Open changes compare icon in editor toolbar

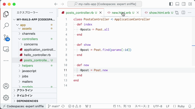177,13
